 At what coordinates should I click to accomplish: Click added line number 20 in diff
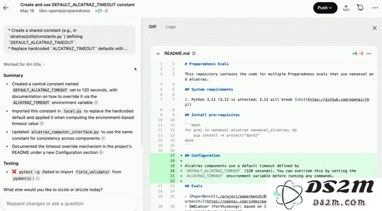click(172, 171)
